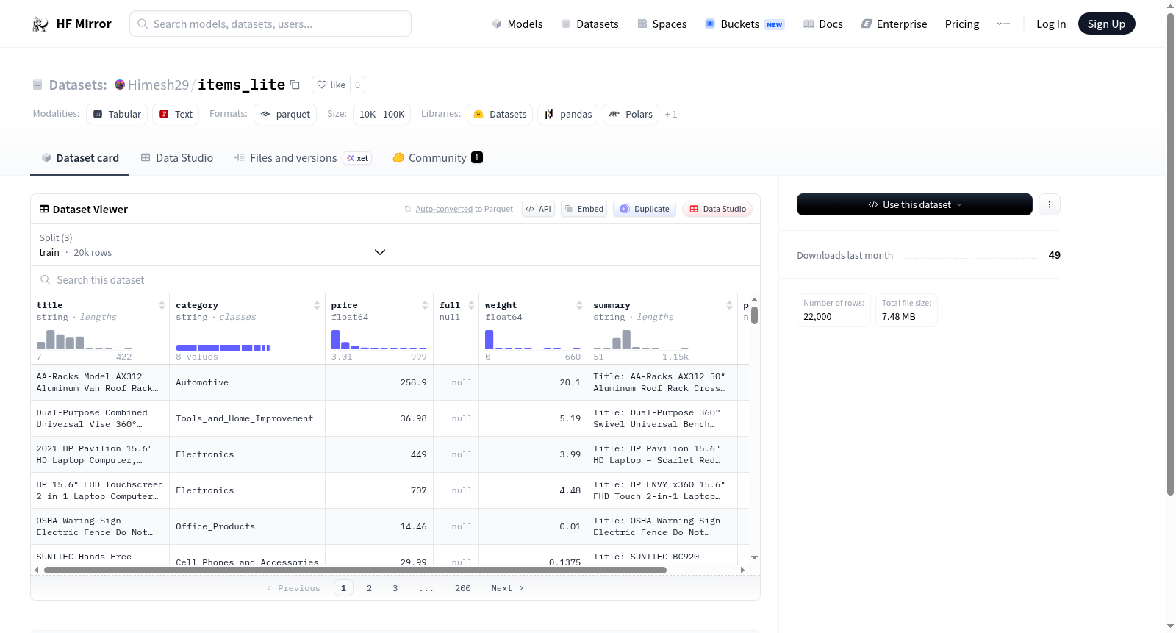Go to page 2 of the dataset
Screen dimensions: 1176x633
369,588
